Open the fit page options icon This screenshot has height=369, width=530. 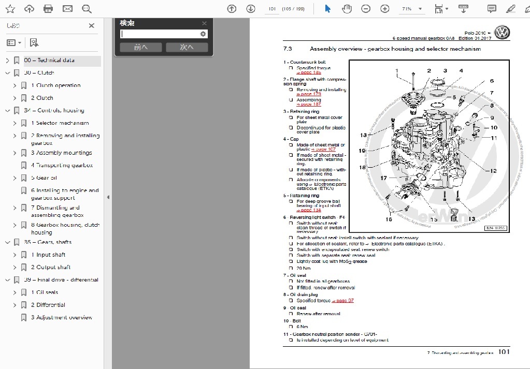[x=441, y=9]
